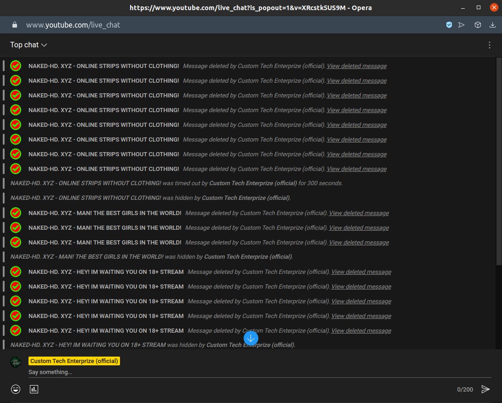
Task: Click the blue jump-to-latest arrow button
Action: click(x=251, y=338)
